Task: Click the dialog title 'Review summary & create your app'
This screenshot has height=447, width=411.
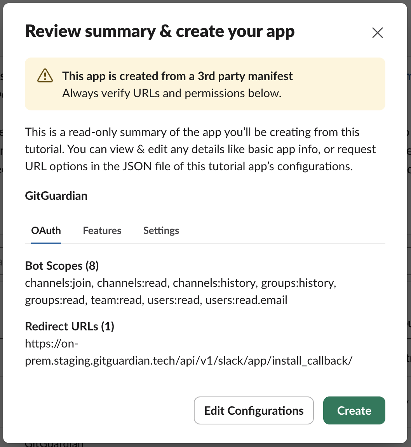Action: pyautogui.click(x=160, y=31)
